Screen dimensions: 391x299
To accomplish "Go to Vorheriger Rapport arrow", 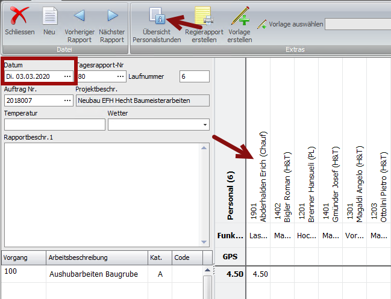I will coord(80,16).
